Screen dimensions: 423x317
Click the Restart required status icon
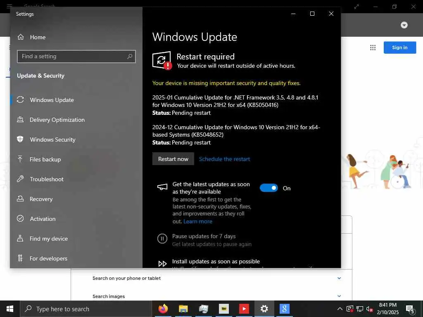click(162, 60)
